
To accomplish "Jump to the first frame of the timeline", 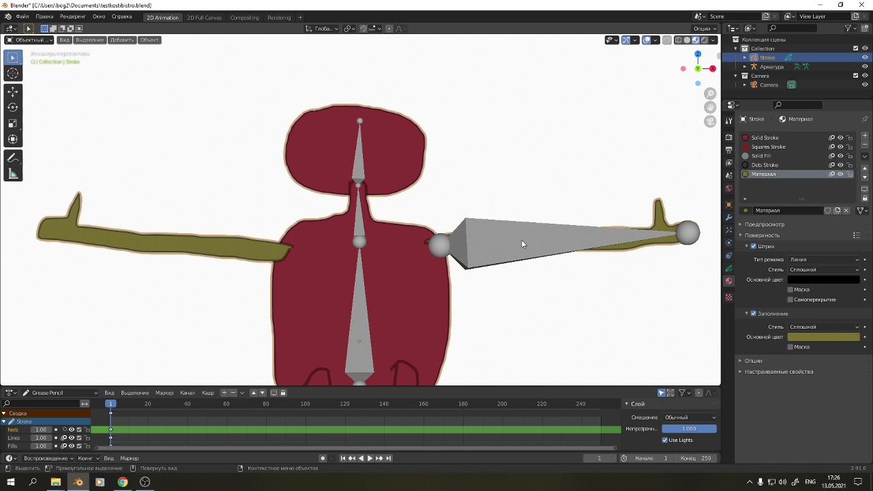I will tap(343, 458).
